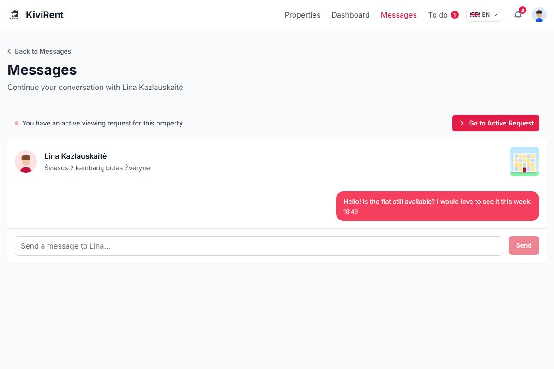Screen dimensions: 554x369
Task: Open the Dashboard page
Action: click(350, 15)
